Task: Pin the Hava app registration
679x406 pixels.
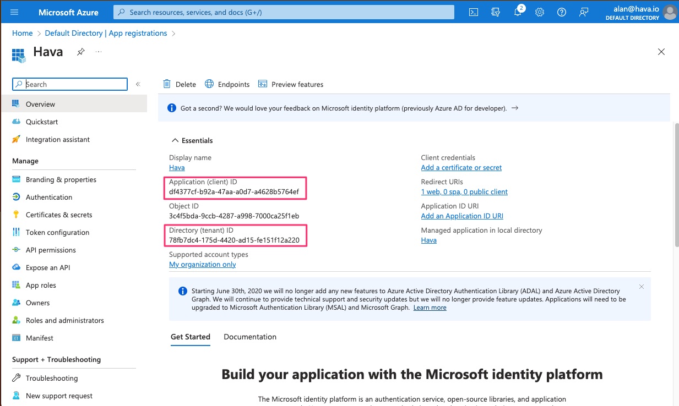Action: tap(81, 52)
